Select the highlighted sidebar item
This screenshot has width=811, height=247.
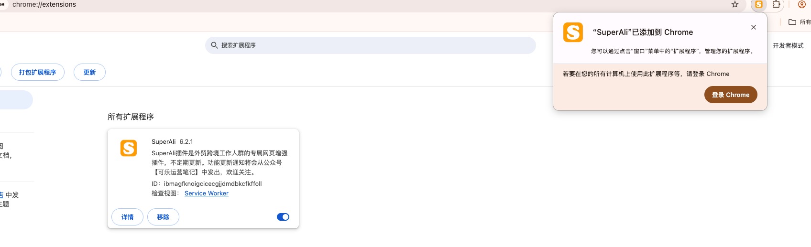[14, 100]
